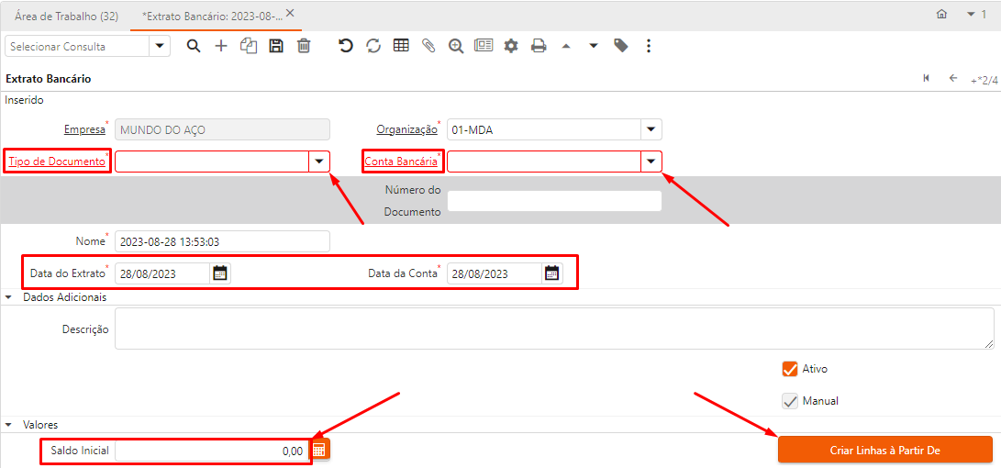This screenshot has width=1001, height=468.
Task: Click Tipo de Documento label link
Action: coord(57,162)
